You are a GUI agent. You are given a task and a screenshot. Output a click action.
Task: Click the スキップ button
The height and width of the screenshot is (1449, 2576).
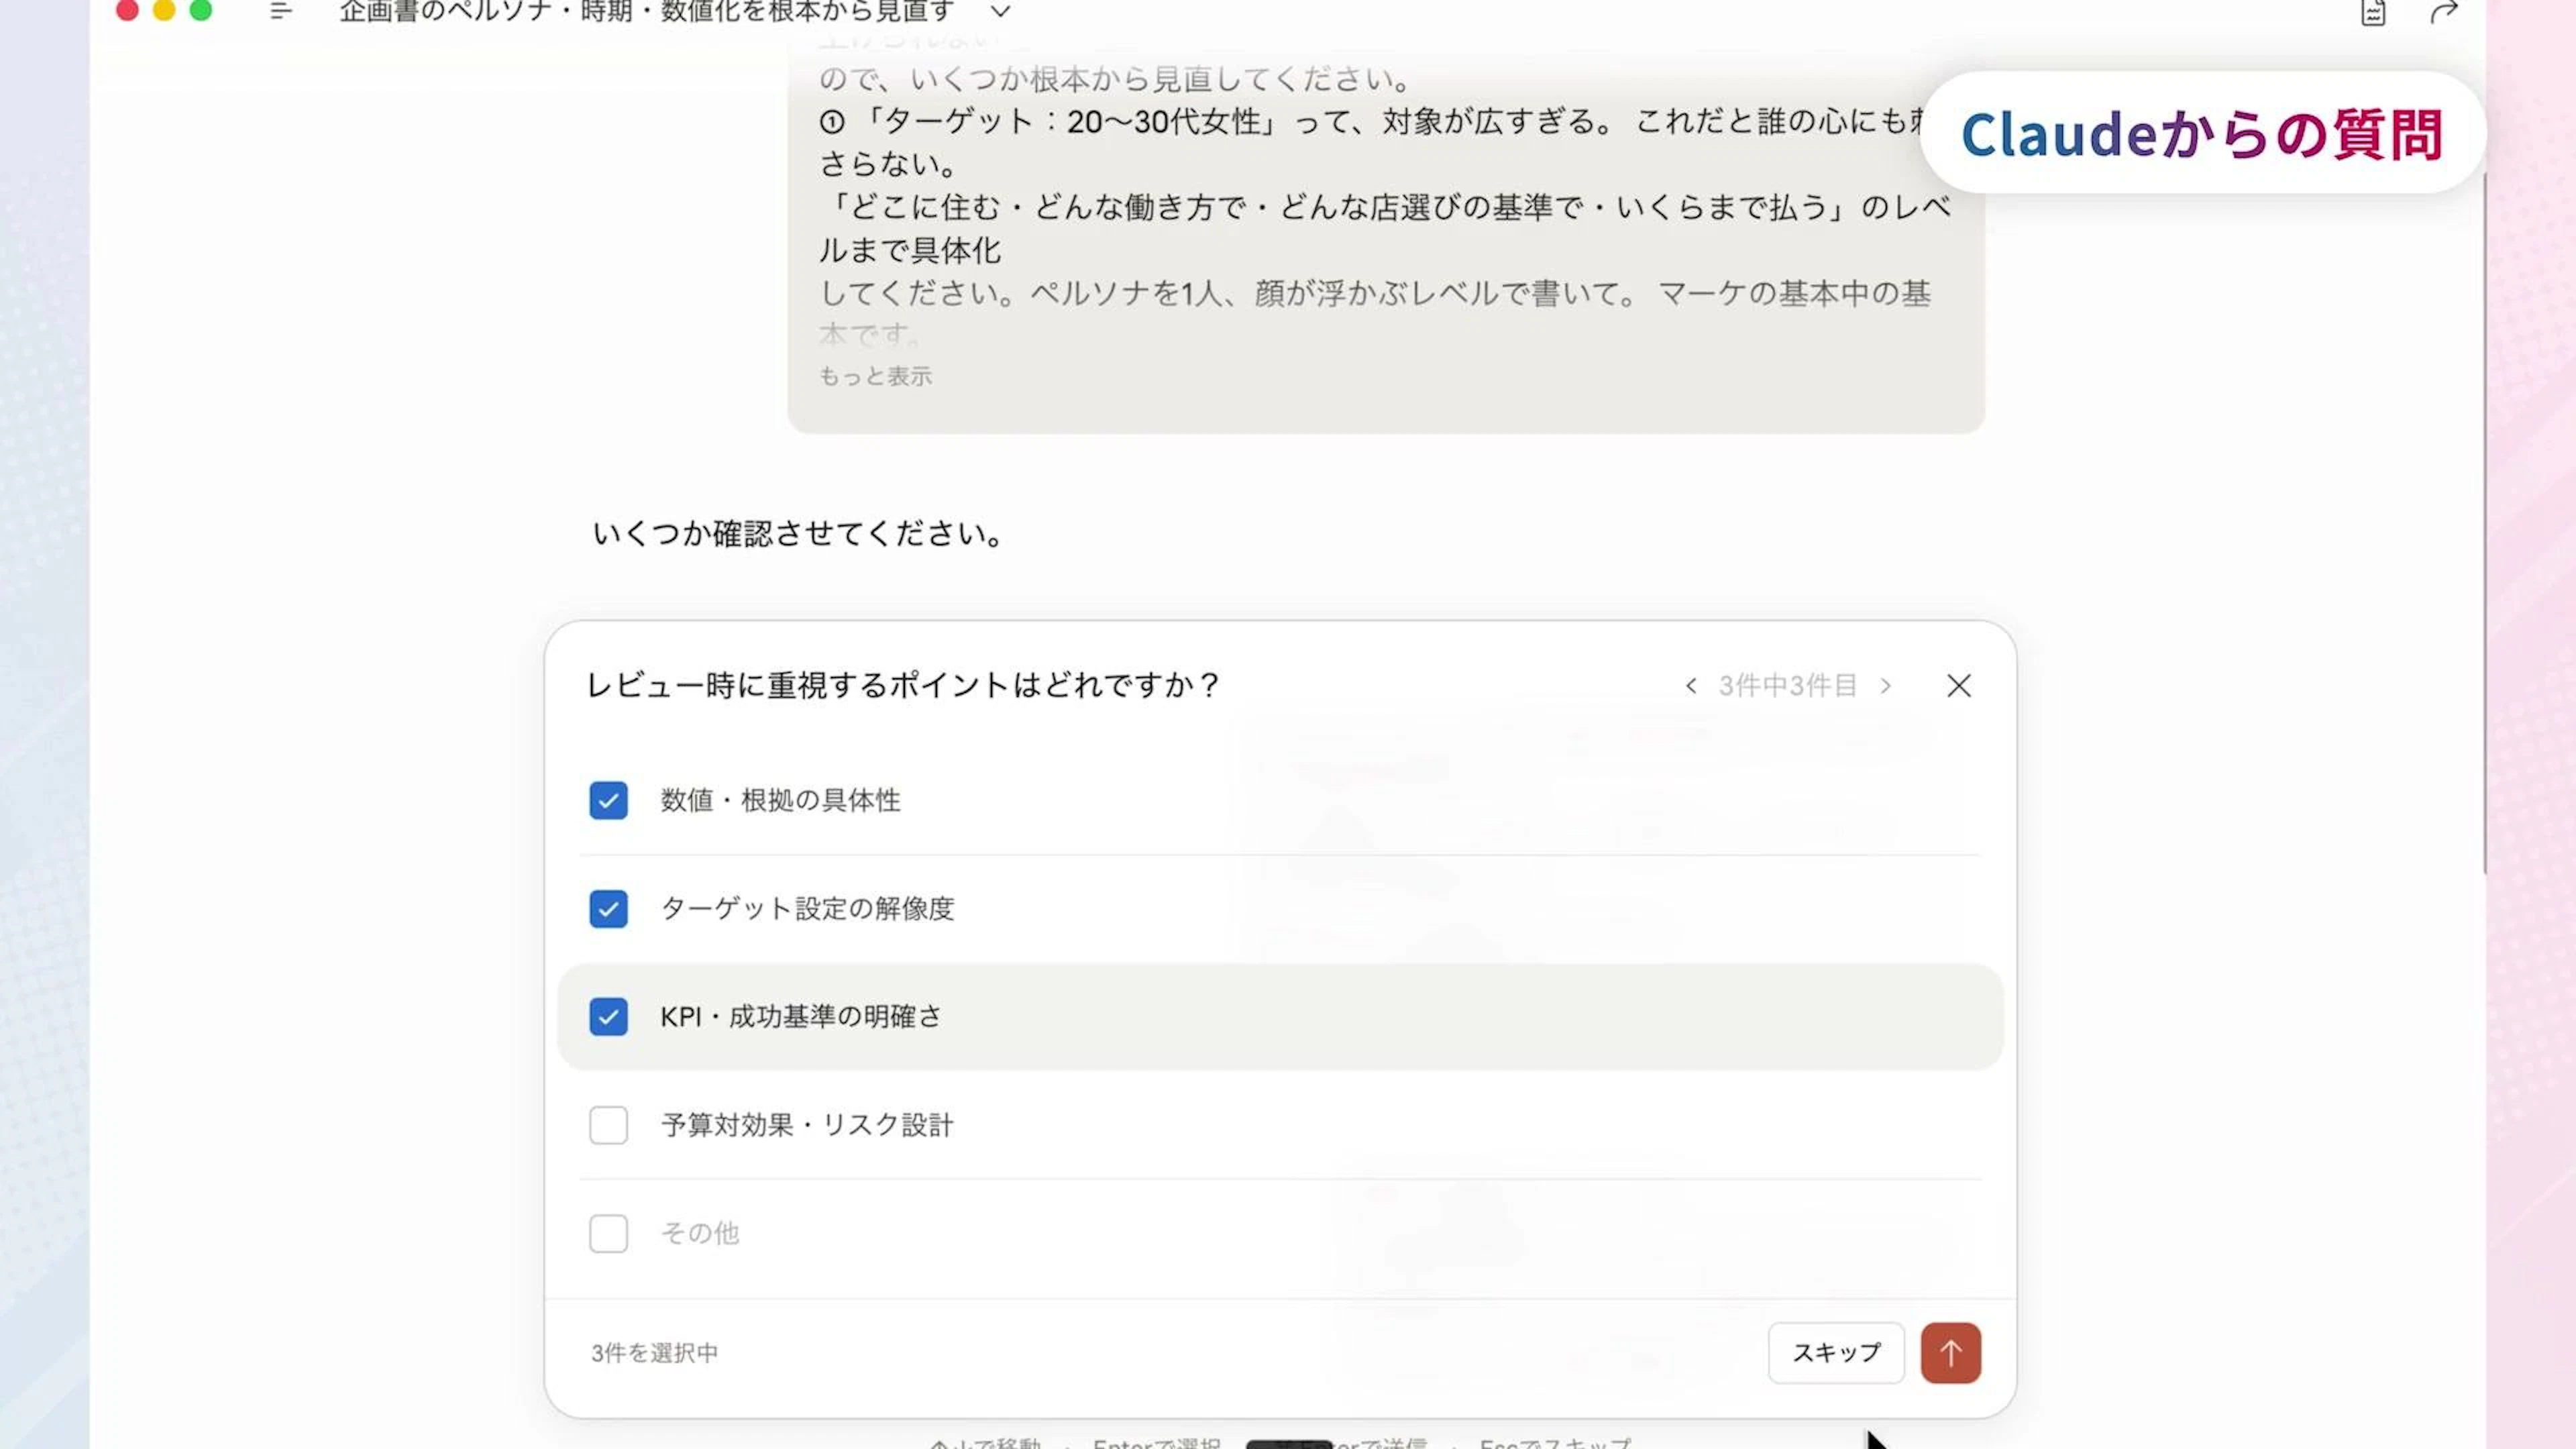pyautogui.click(x=1836, y=1353)
